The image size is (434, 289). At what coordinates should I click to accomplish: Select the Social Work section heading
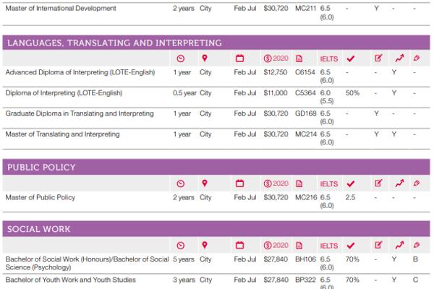coord(39,229)
